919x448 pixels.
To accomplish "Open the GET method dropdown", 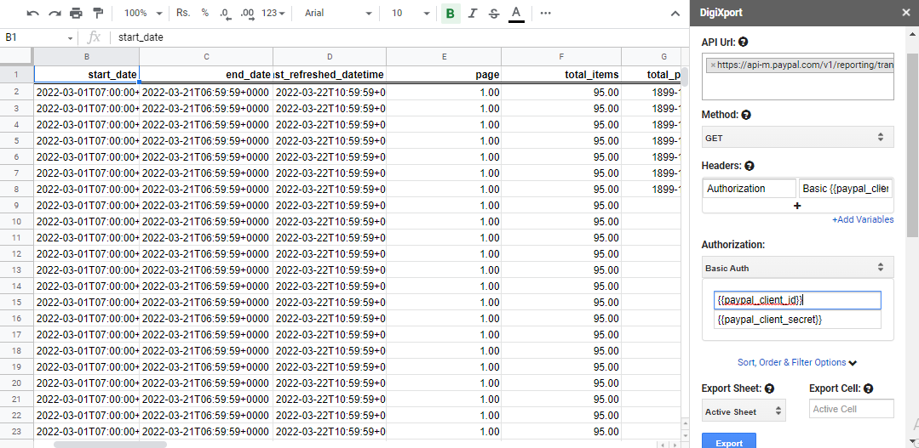I will pyautogui.click(x=798, y=137).
